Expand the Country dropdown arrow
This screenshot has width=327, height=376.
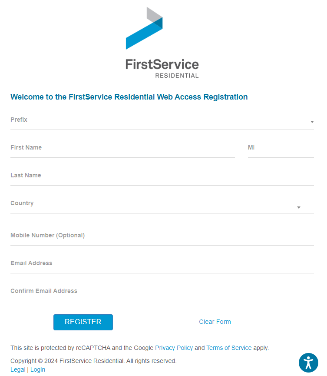(299, 207)
